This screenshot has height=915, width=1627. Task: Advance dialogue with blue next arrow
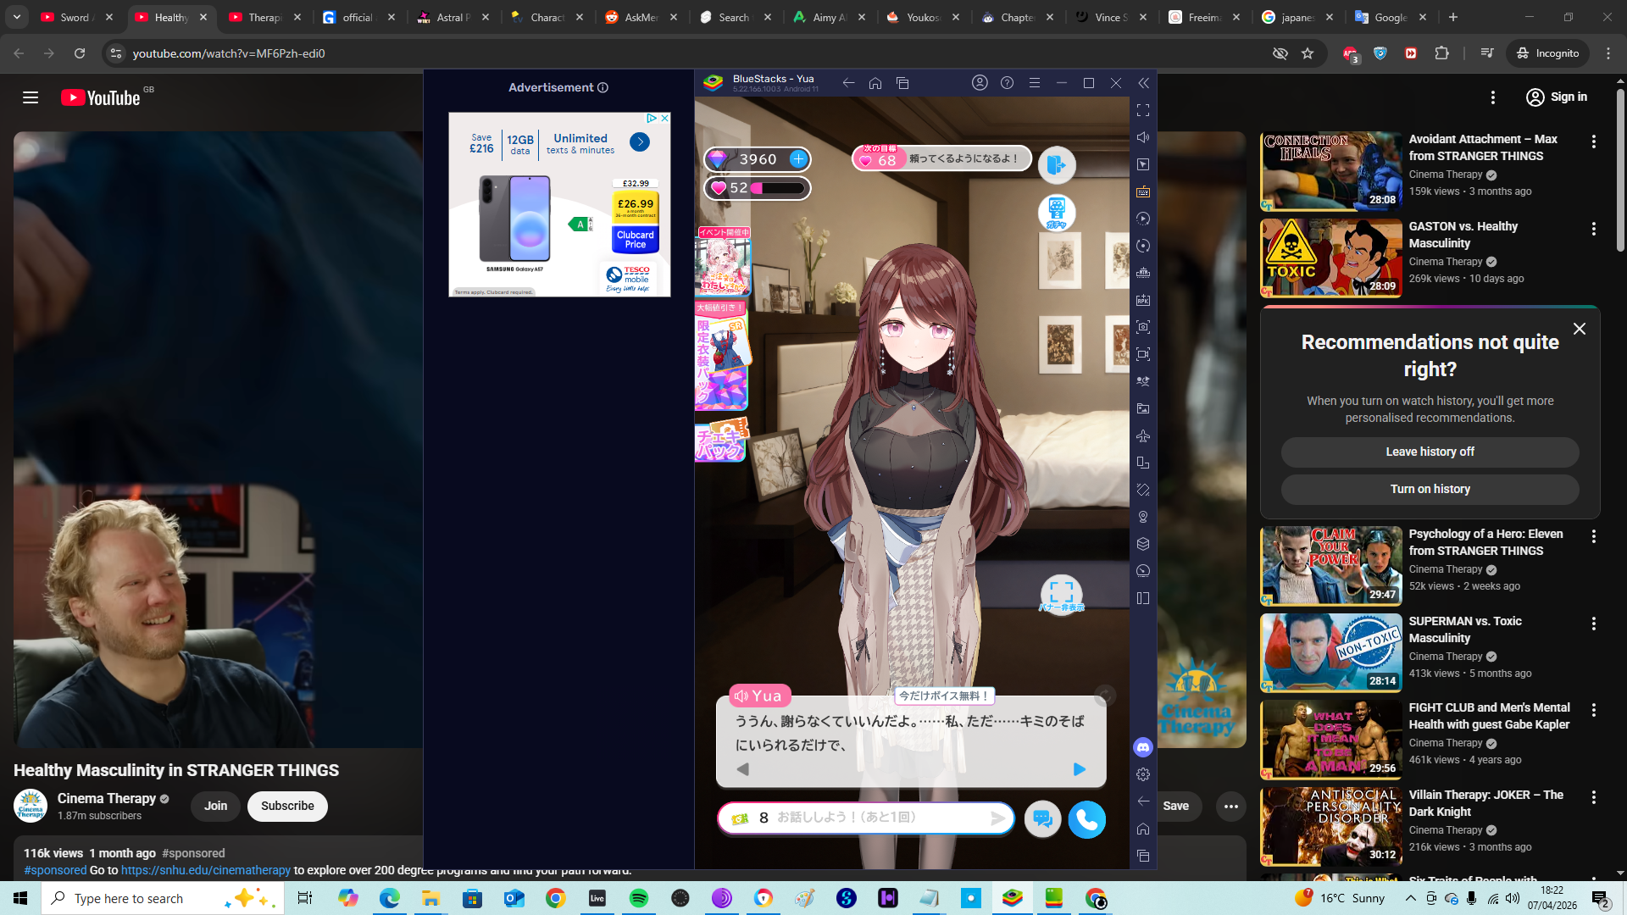coord(1079,769)
